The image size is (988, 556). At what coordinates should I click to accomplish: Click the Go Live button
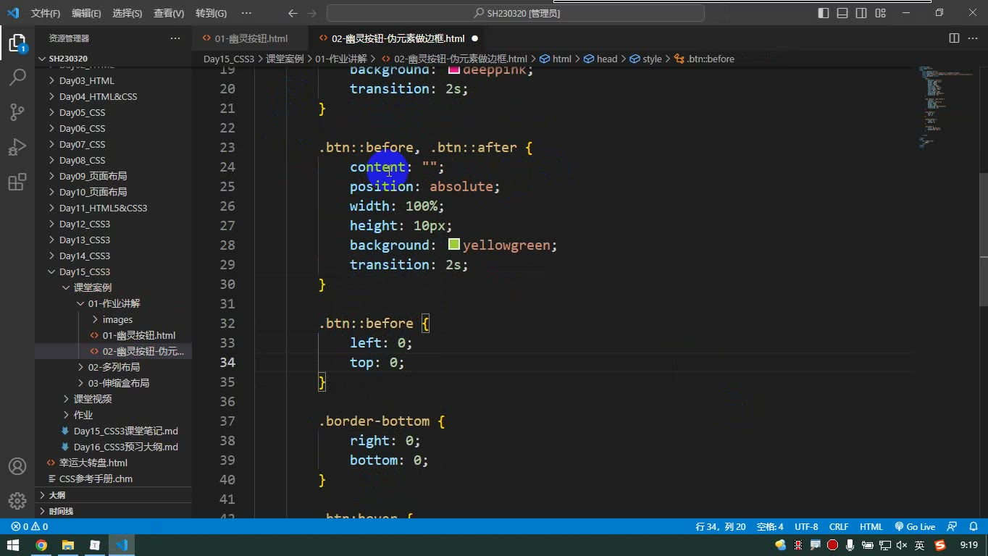pos(915,527)
